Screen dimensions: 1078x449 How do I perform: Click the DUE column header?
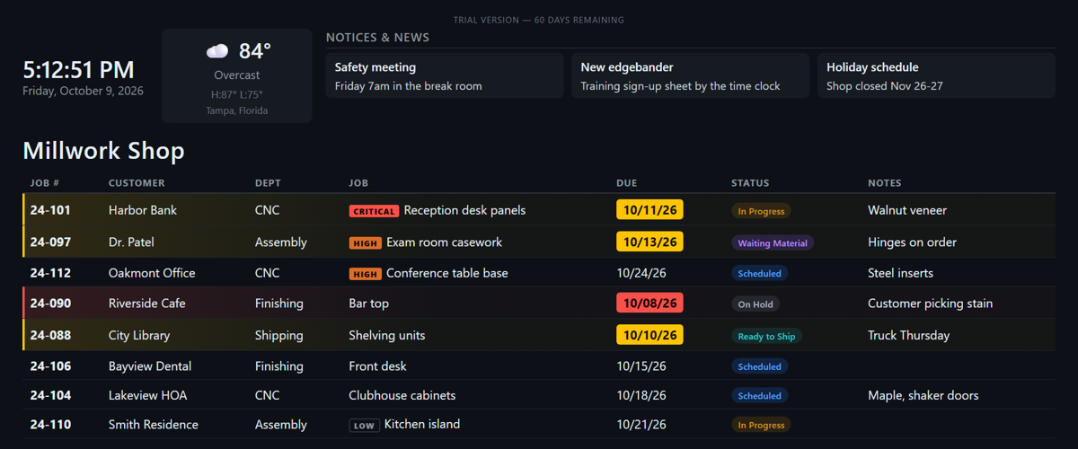tap(627, 183)
